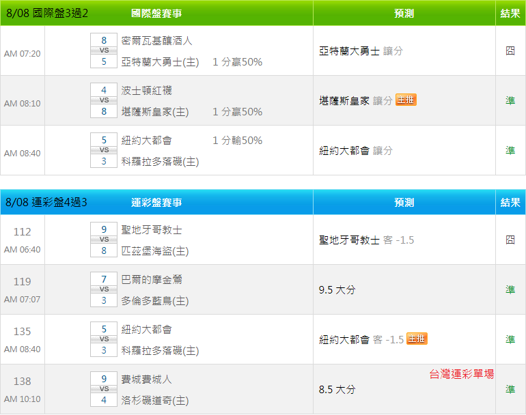
Task: Click the VS badge between 巴爾的摩金鶯 and 多倫多藍鳥
Action: 104,289
